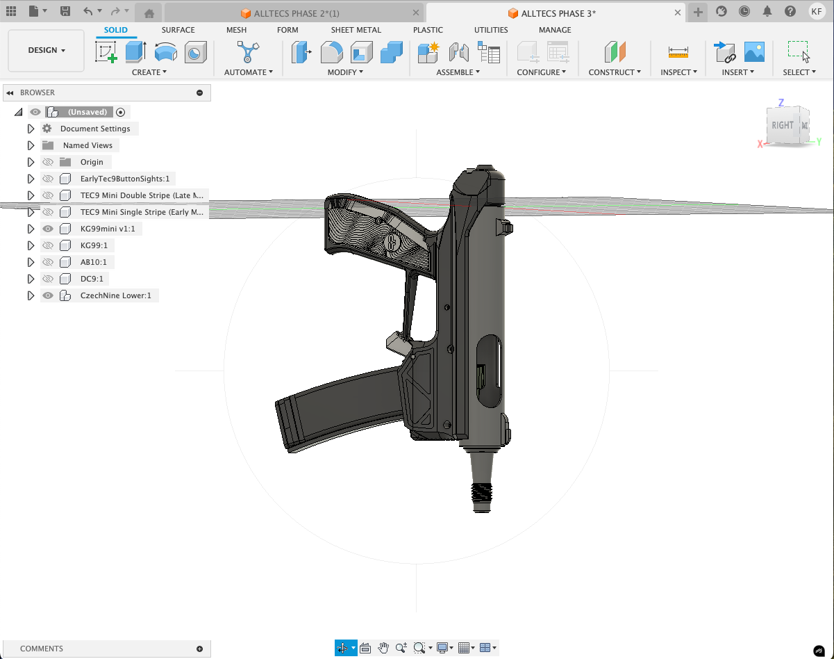Select the Shell tool
This screenshot has height=659, width=834.
click(361, 52)
